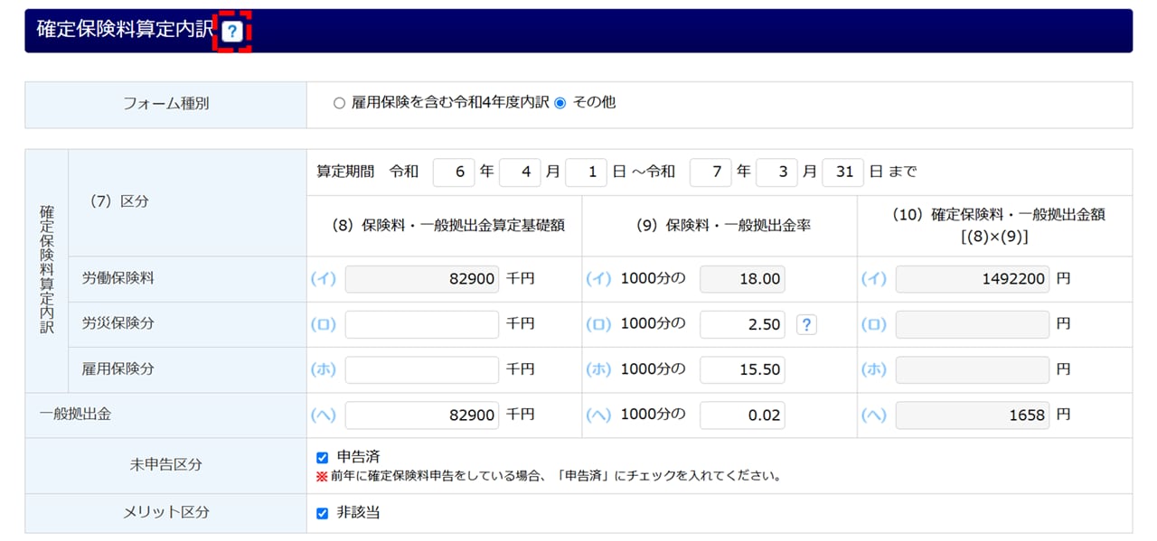Viewport: 1157px width, 541px height.
Task: Click 一般拠出金 rate field 0.02
Action: (742, 415)
